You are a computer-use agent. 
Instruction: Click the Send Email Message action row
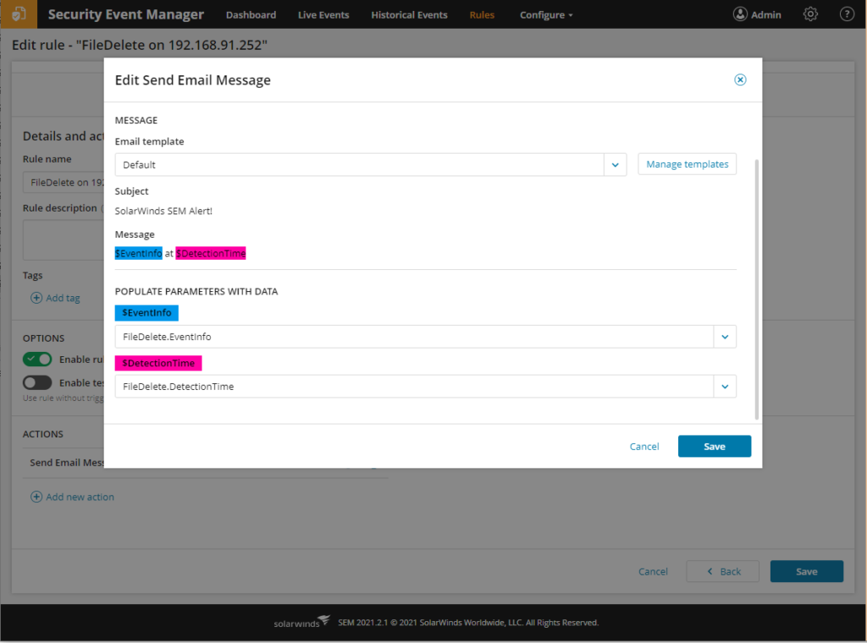(67, 463)
